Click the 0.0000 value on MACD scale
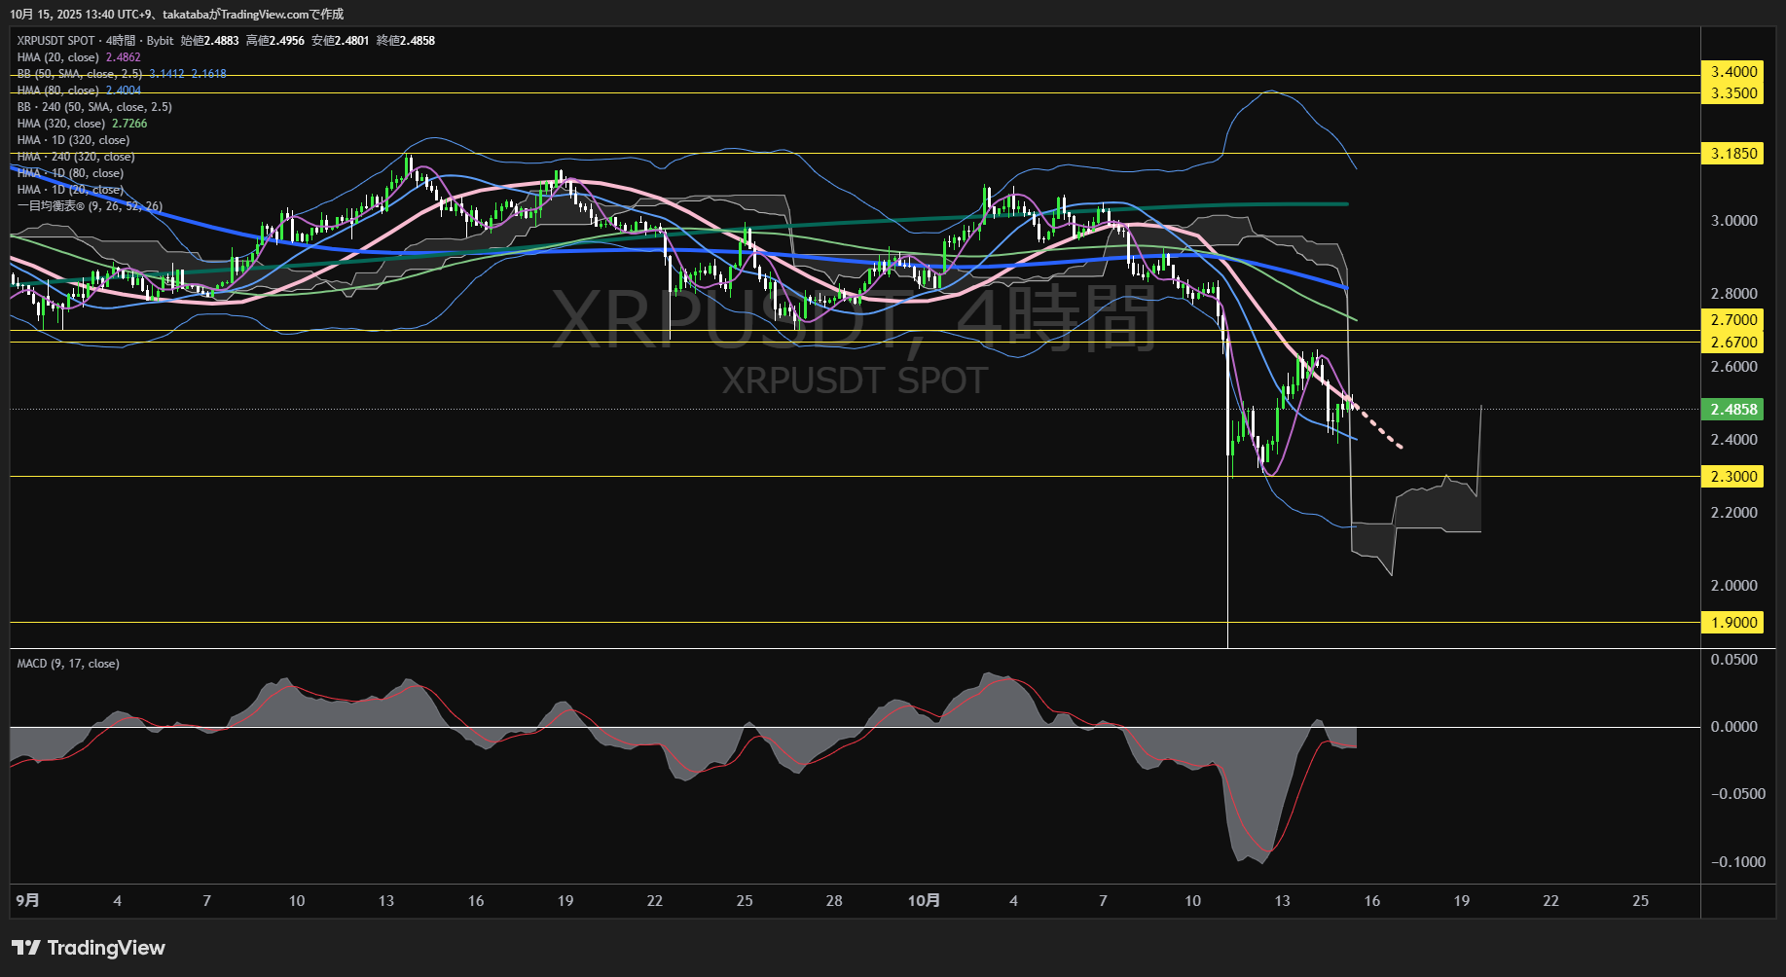 pos(1733,727)
